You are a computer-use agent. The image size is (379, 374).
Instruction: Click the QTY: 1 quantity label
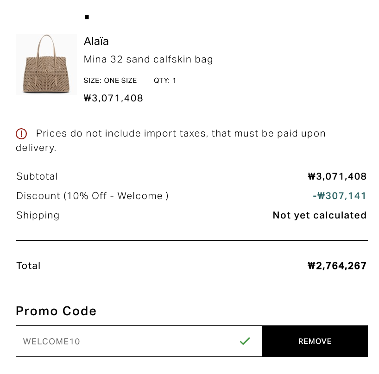165,81
